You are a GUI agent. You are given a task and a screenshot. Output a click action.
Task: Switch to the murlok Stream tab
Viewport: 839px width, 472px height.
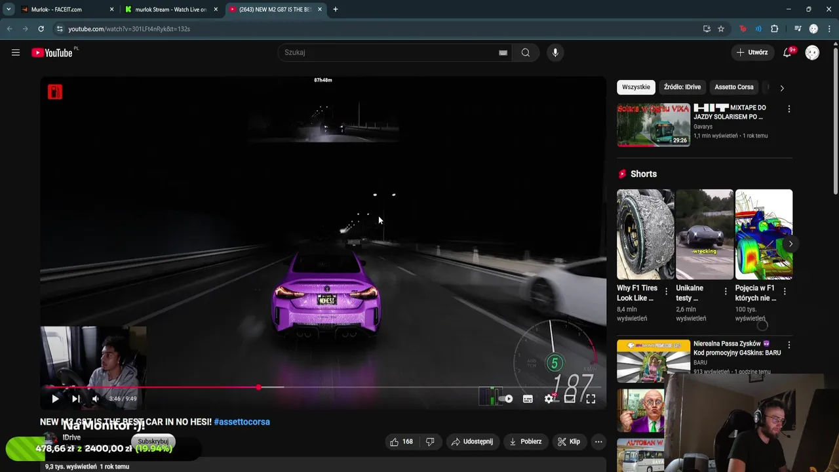point(170,9)
